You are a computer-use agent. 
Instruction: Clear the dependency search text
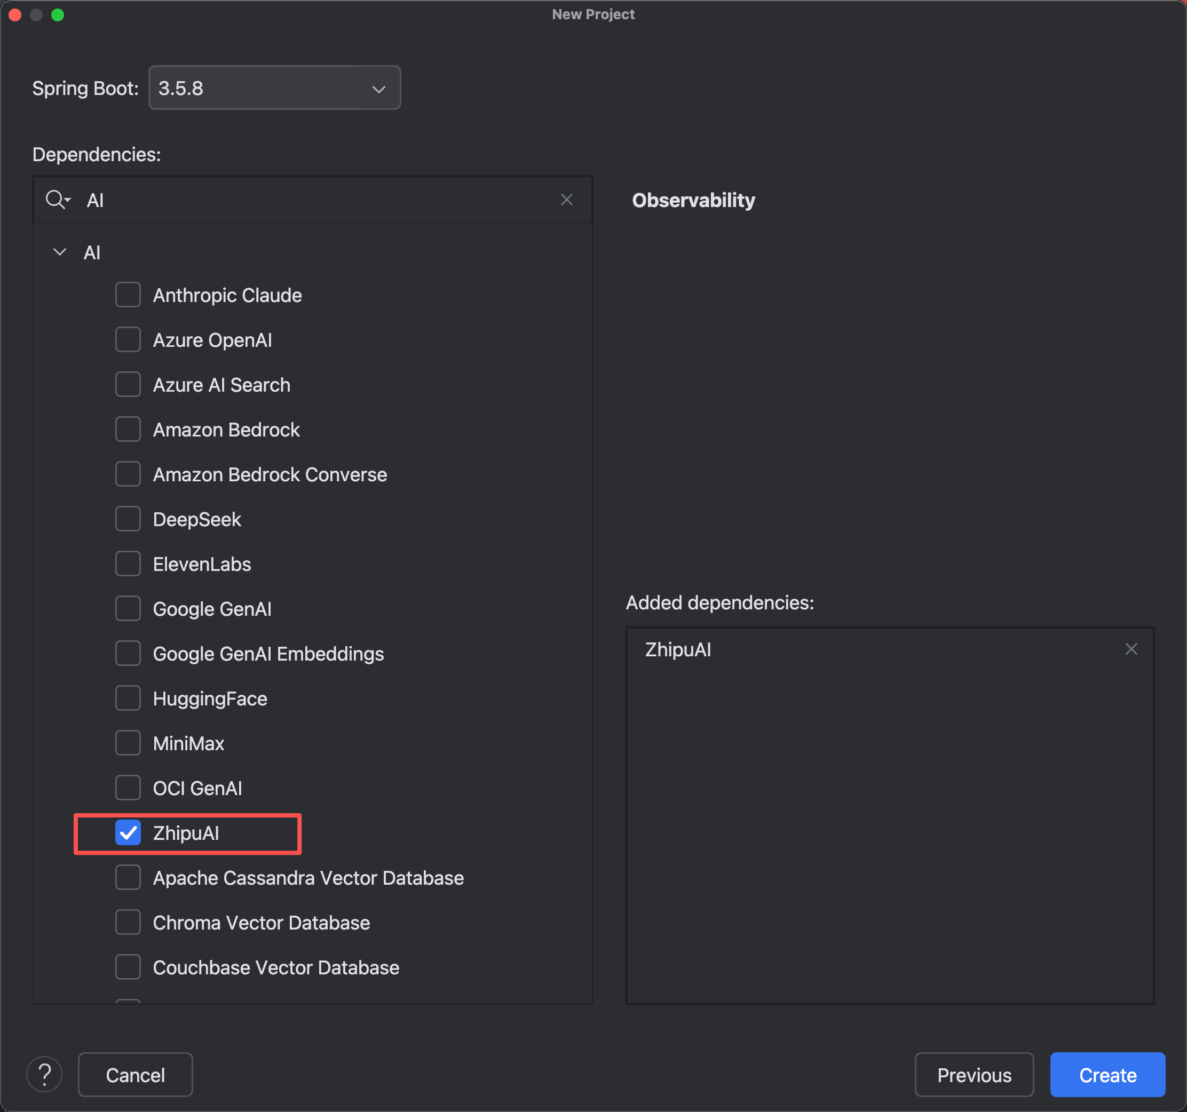(566, 200)
